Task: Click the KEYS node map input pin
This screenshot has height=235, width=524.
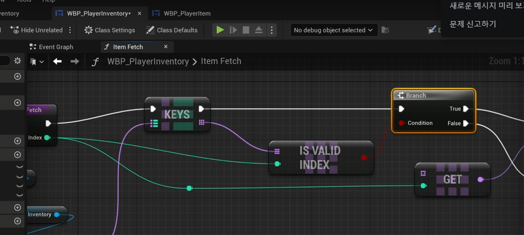Action: point(154,123)
